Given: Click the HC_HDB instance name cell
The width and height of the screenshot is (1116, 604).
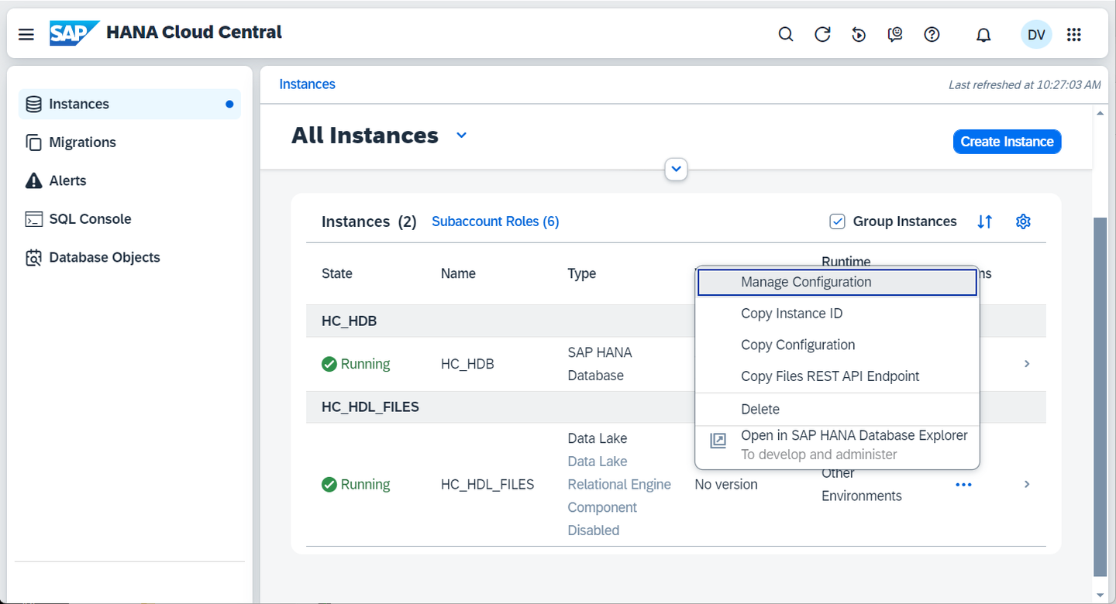Looking at the screenshot, I should (x=467, y=364).
